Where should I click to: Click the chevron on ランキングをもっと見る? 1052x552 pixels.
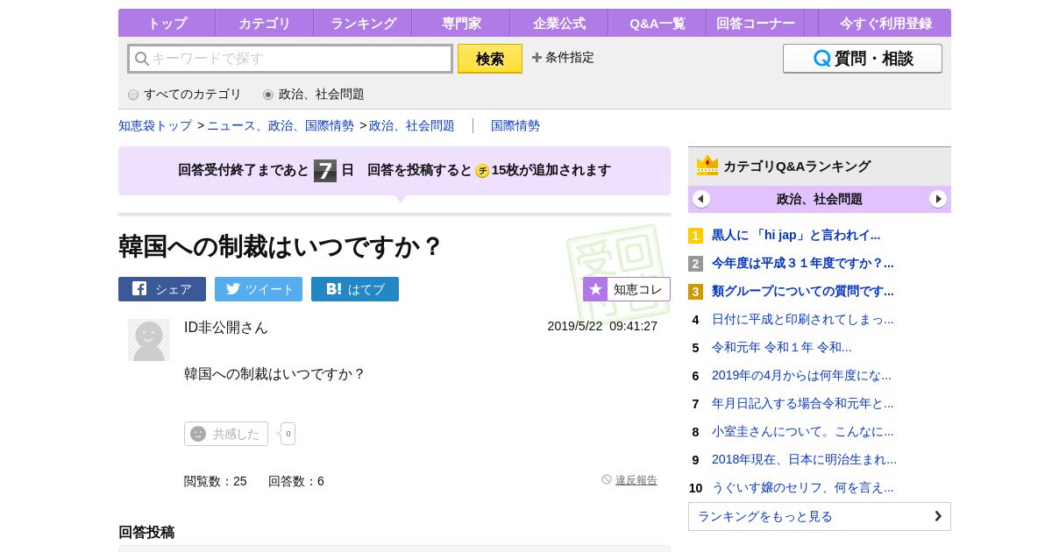938,516
